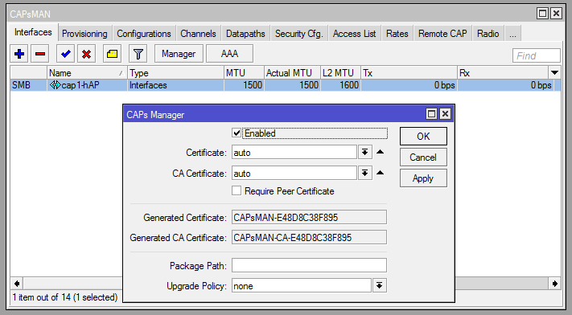Click the Certificate value field
This screenshot has width=572, height=315.
tap(294, 153)
